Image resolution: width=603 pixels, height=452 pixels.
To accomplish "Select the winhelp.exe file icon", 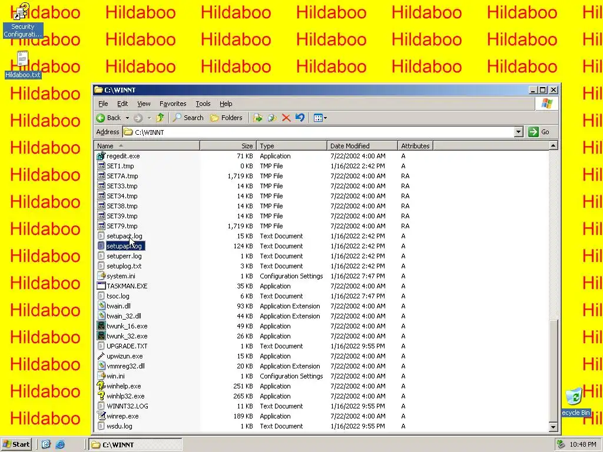I will pyautogui.click(x=101, y=386).
